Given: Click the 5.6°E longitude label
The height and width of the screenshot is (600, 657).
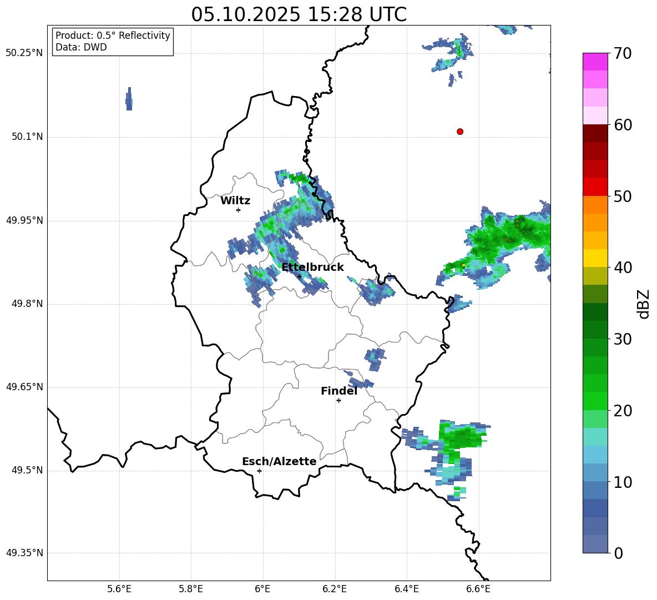Looking at the screenshot, I should (119, 589).
